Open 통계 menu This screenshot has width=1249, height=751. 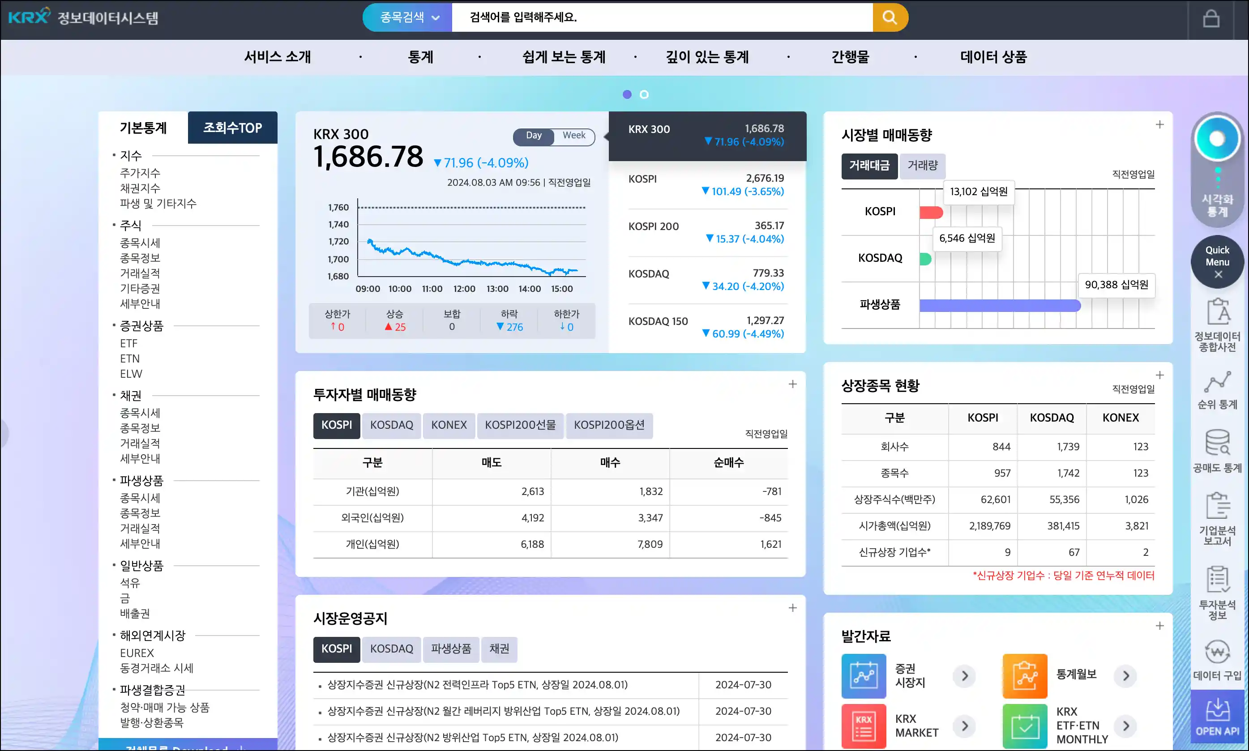click(x=420, y=57)
